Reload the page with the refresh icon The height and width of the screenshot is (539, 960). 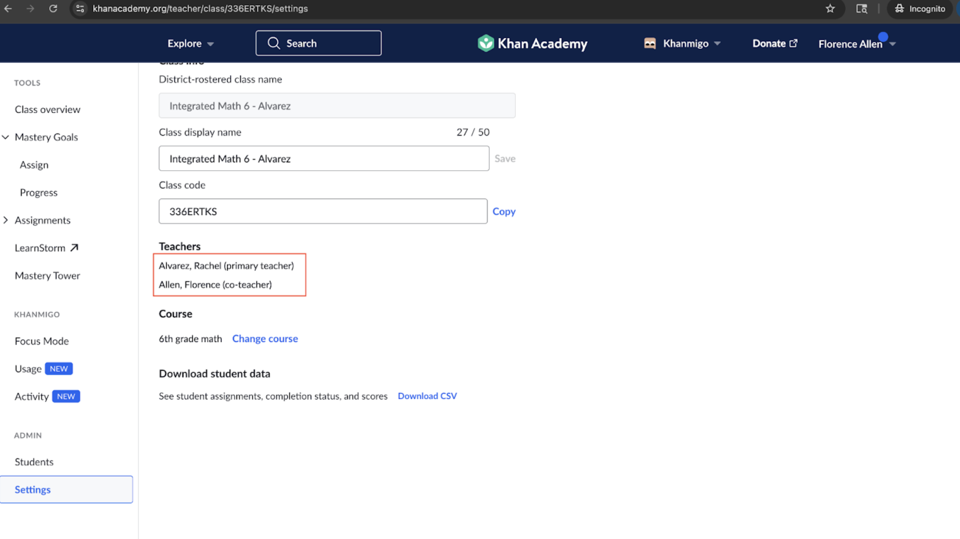coord(53,9)
